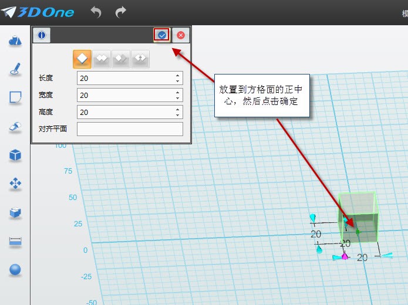Click the info icon in dialog header
This screenshot has width=408, height=305.
click(41, 35)
